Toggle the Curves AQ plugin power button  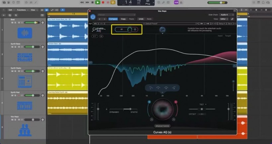point(93,17)
